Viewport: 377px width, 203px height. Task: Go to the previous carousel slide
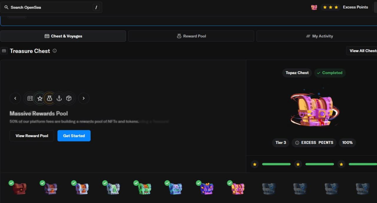point(15,98)
